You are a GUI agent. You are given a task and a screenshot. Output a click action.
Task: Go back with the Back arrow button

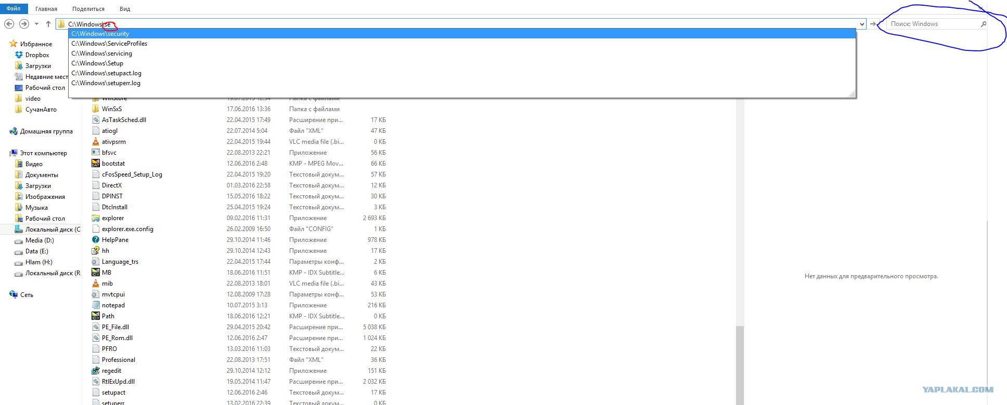pyautogui.click(x=9, y=24)
